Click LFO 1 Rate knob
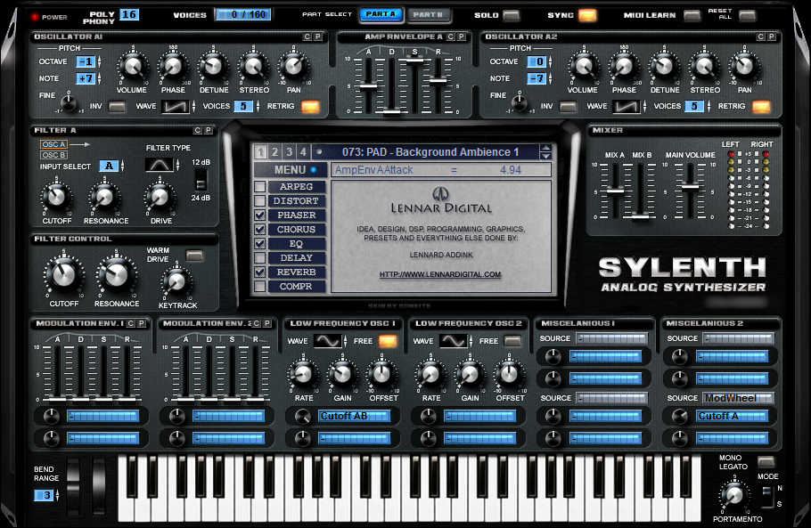811x528 pixels. (x=304, y=375)
